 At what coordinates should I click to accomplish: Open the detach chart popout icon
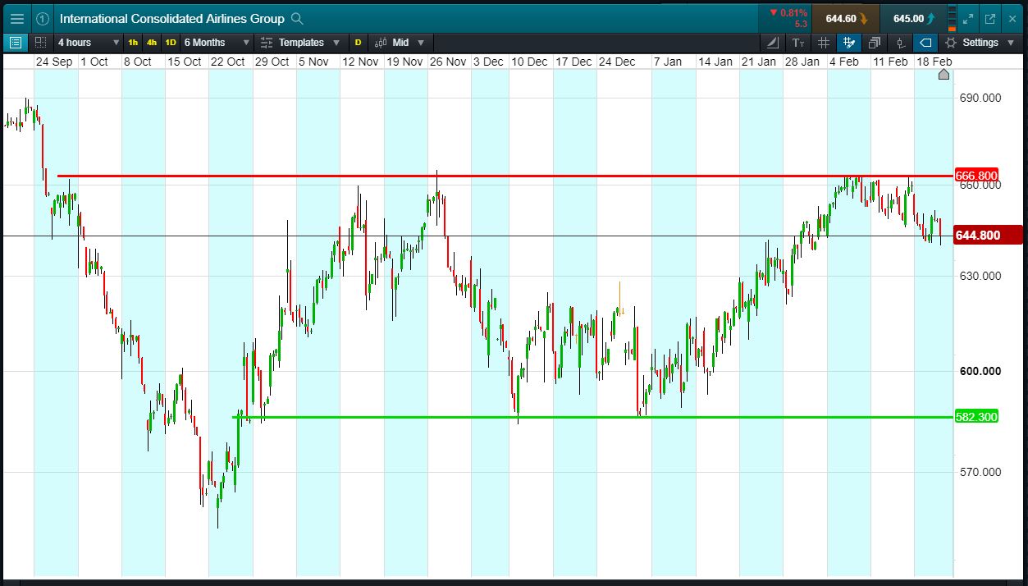click(990, 18)
